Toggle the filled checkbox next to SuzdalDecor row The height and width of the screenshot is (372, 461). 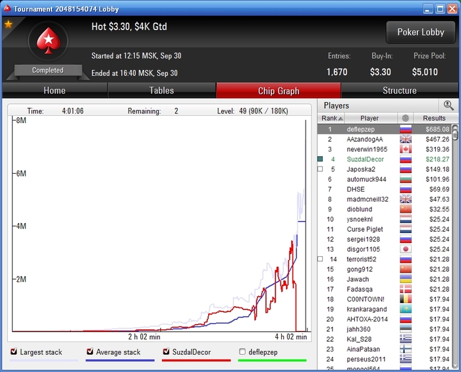(320, 159)
